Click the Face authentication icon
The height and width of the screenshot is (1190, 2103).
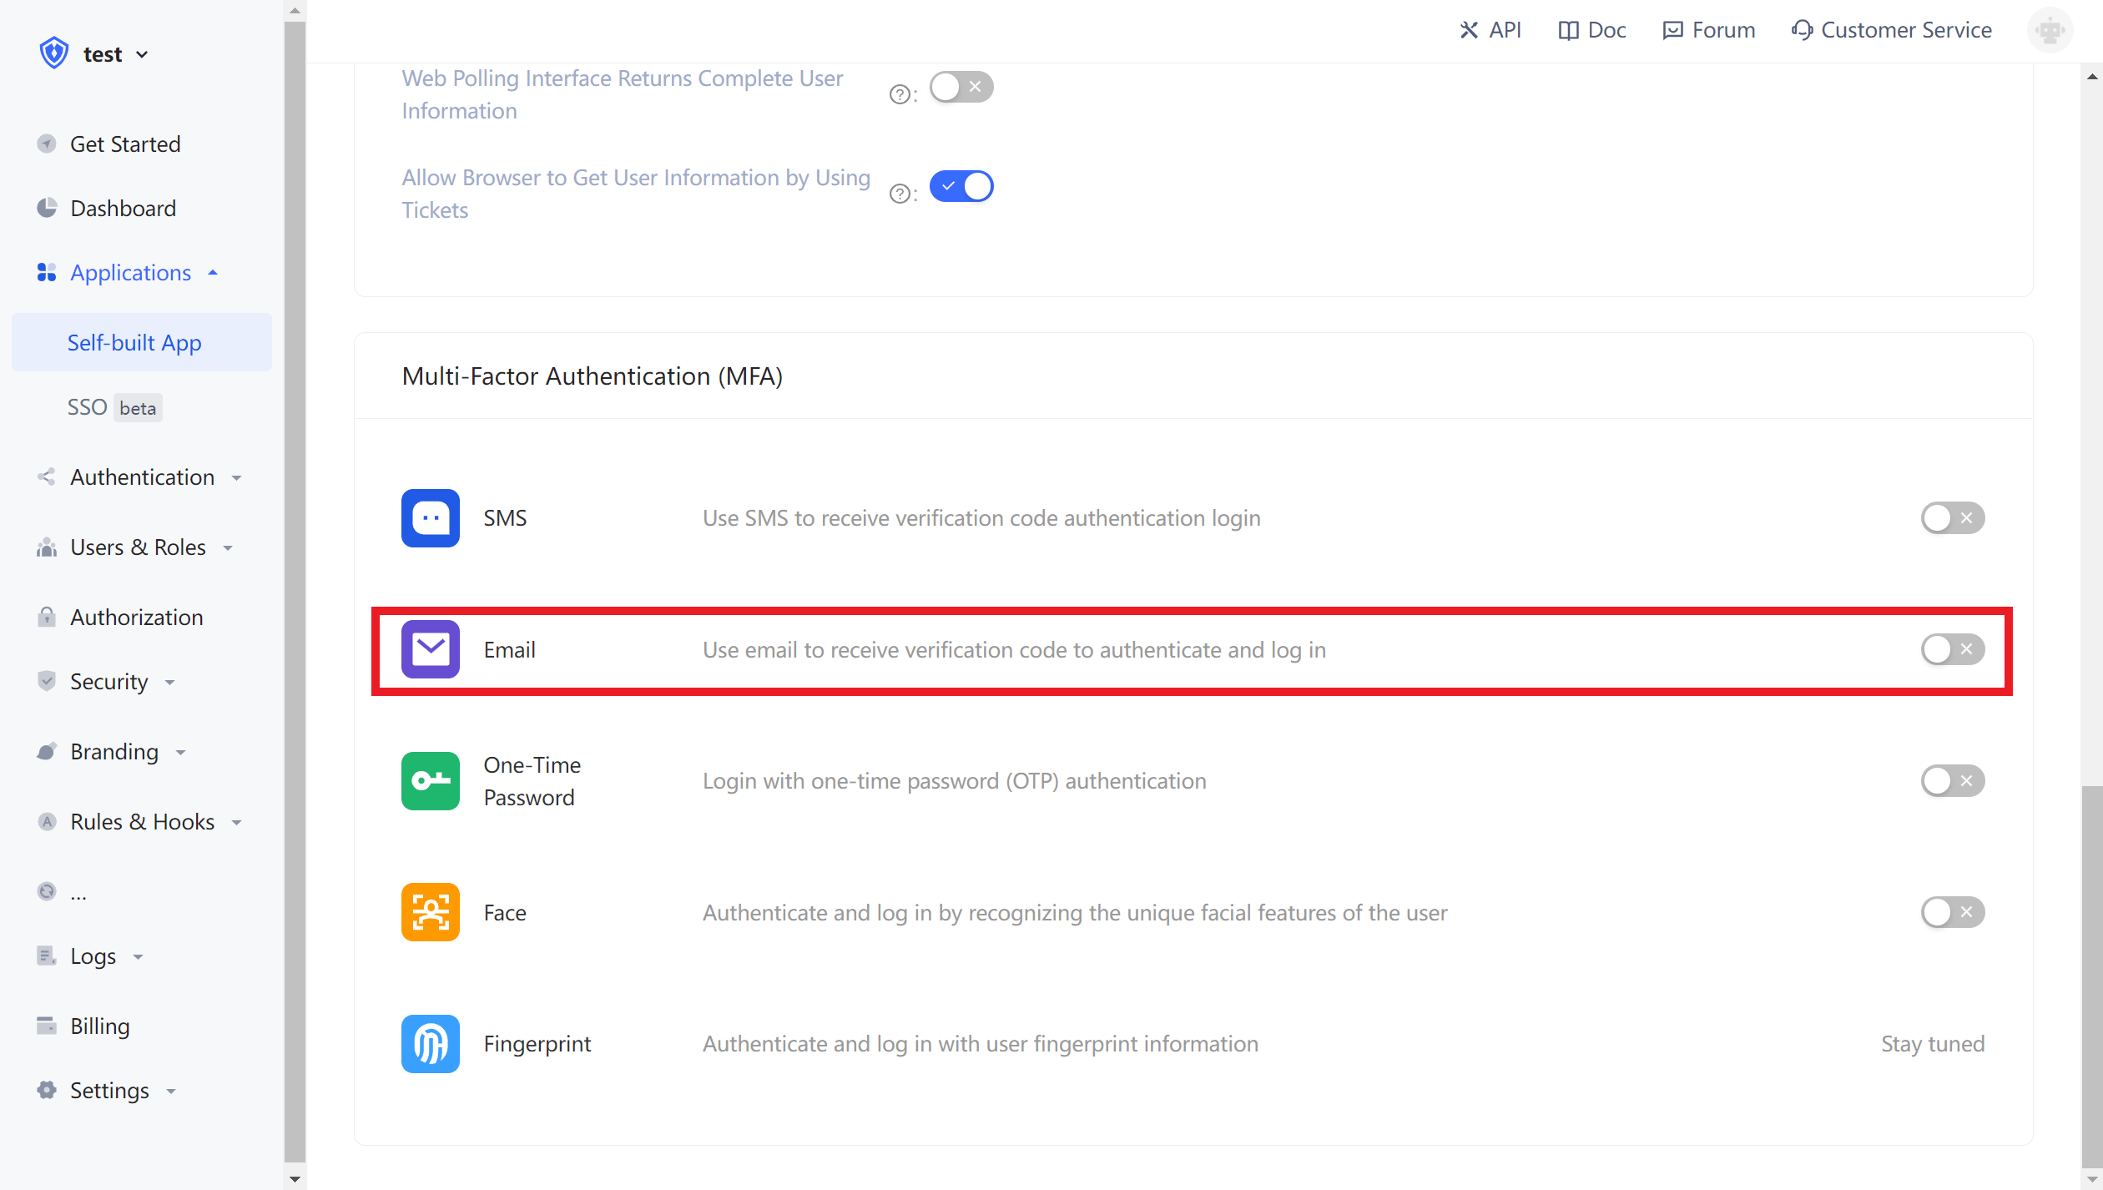click(x=430, y=912)
